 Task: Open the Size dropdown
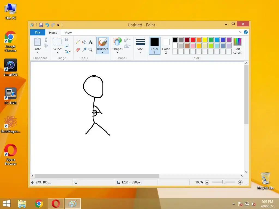point(140,45)
